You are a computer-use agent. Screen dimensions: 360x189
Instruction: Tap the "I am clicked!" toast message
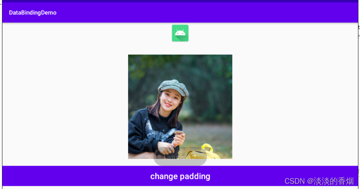pos(180,157)
